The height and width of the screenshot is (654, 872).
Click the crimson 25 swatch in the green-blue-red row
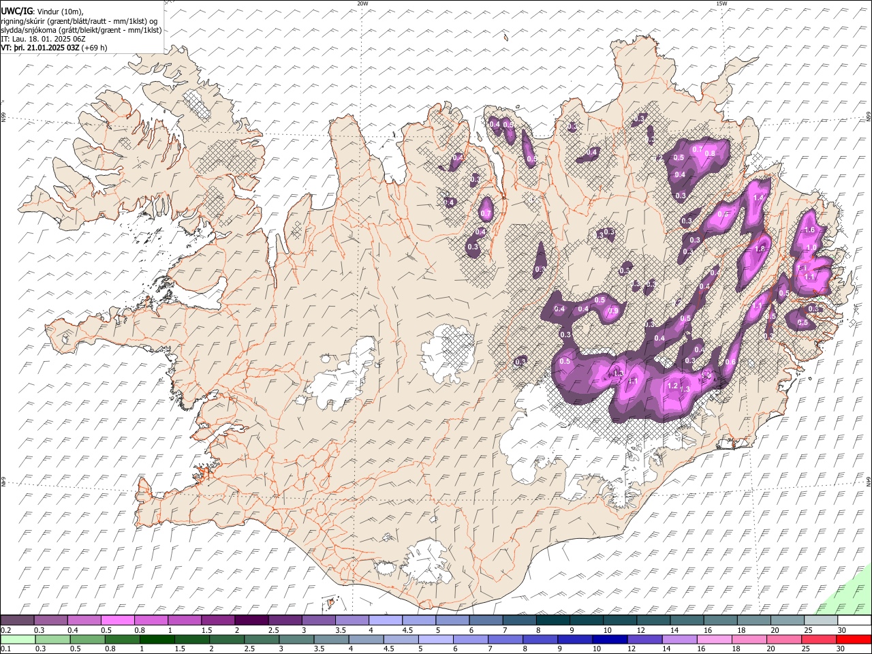(x=819, y=639)
